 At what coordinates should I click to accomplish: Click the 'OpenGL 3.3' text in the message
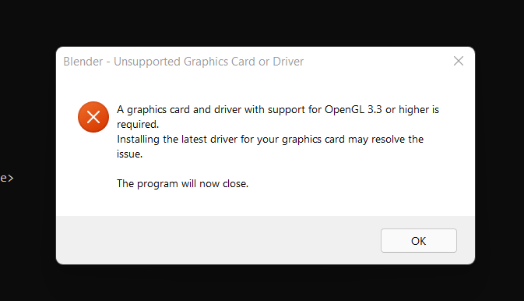[x=353, y=109]
